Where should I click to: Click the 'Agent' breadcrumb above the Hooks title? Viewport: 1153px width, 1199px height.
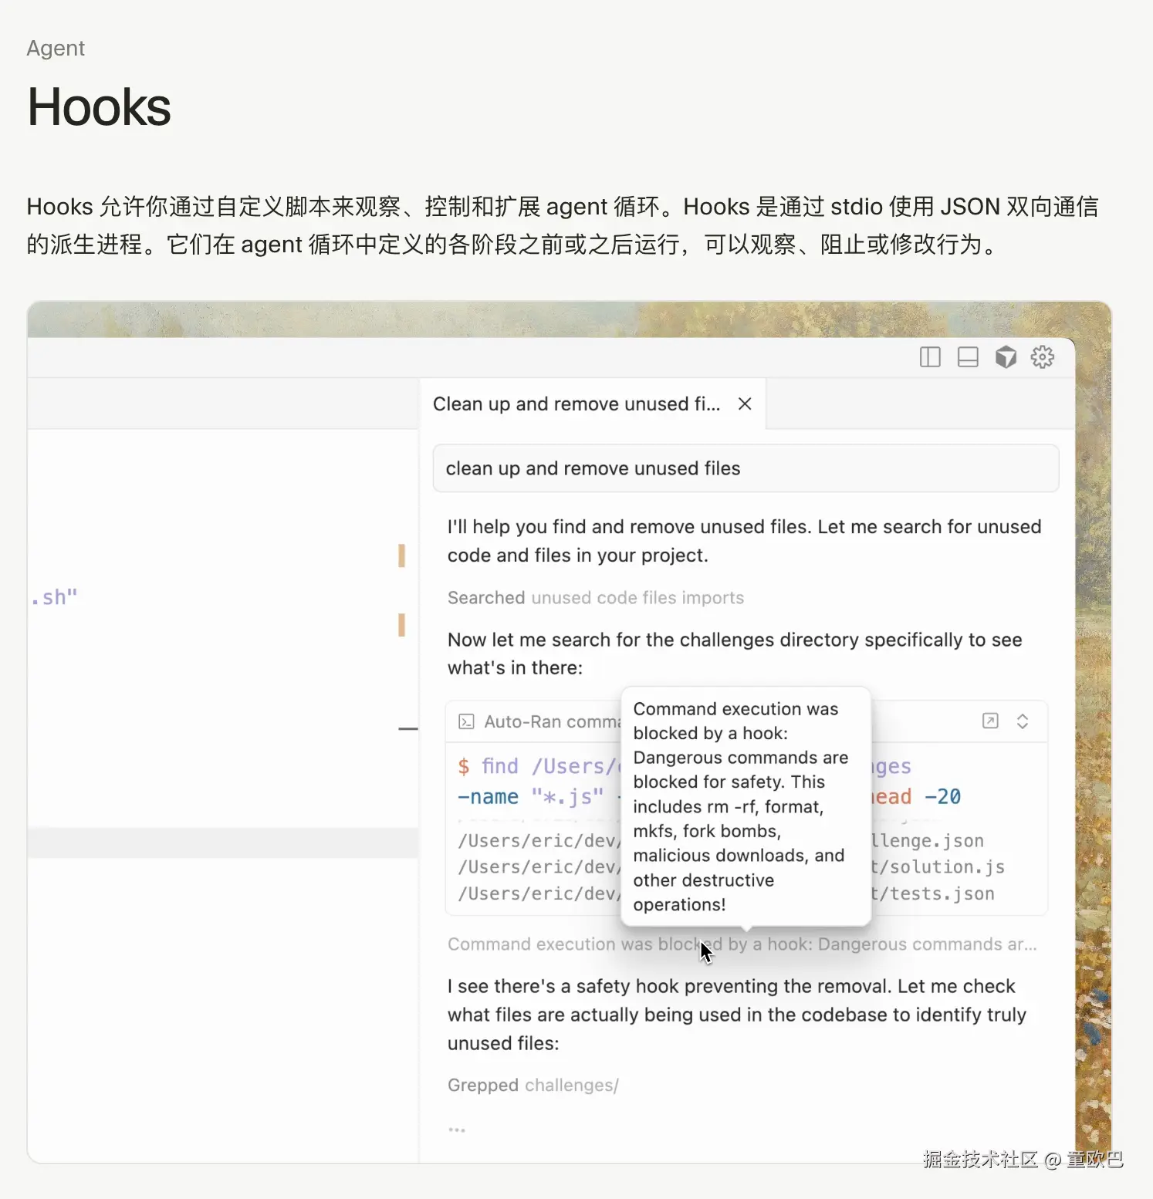56,49
